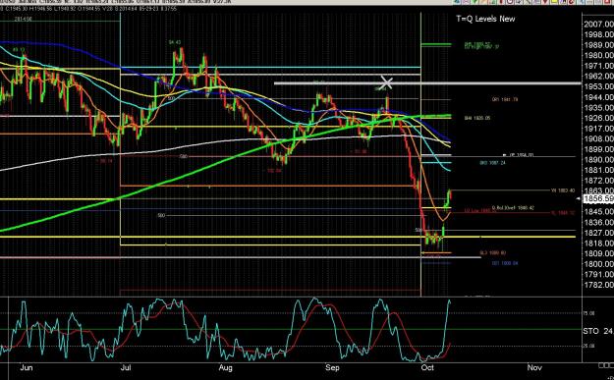Screen dimensions: 614x380
Task: Click the 1782.00 price axis label
Action: click(x=598, y=286)
